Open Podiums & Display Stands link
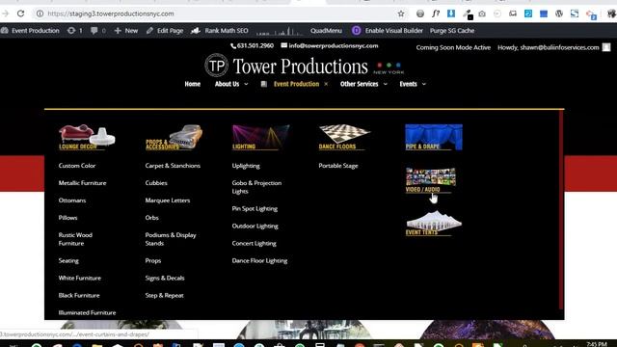The width and height of the screenshot is (617, 347). pyautogui.click(x=171, y=239)
